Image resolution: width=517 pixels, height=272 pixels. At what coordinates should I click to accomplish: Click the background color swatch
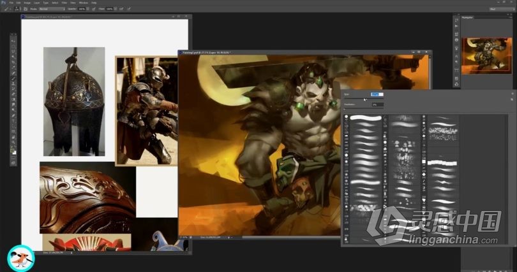15,154
